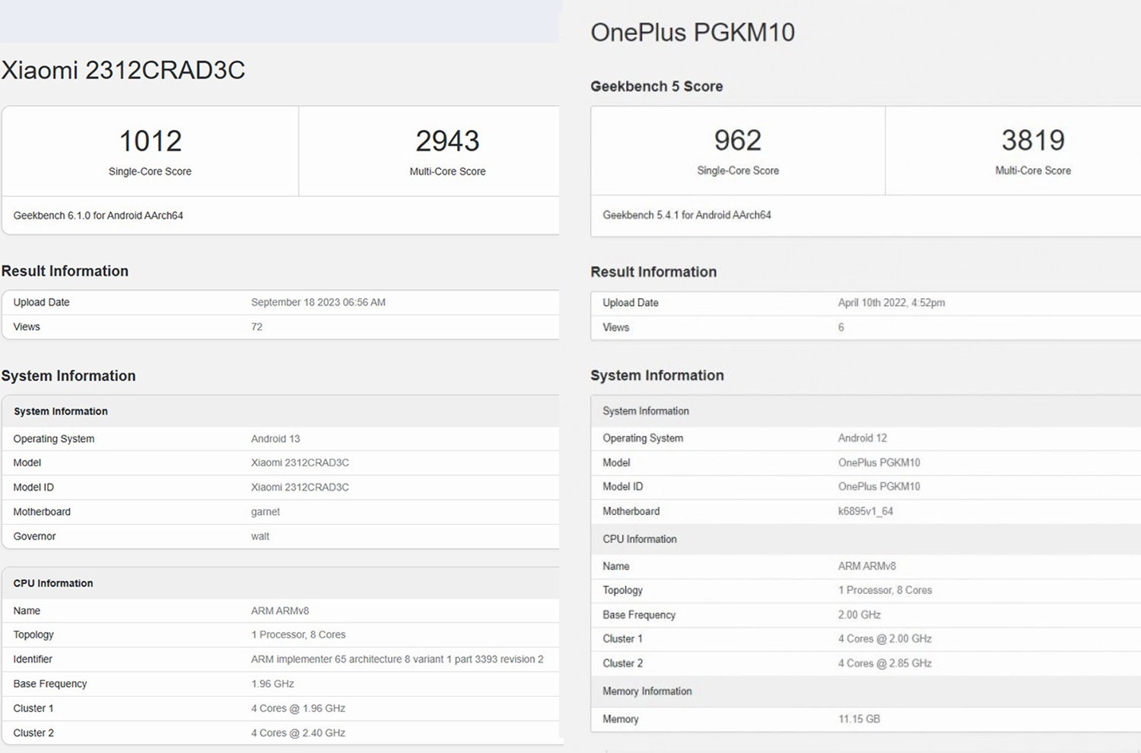
Task: Click 'Xiaomi 2312CRAD3C' in the Model ID row
Action: click(x=300, y=487)
